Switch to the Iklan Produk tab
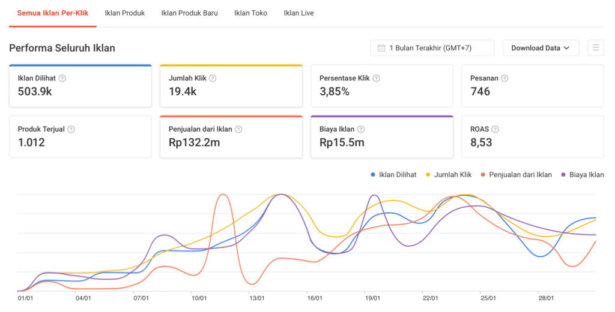 [x=125, y=13]
